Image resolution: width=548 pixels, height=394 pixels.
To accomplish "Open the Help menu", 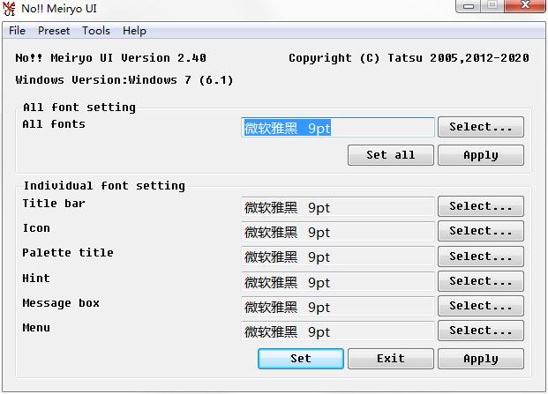I will (134, 31).
